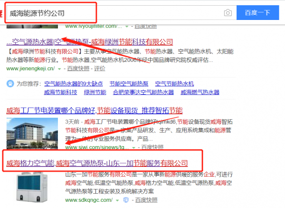Click the 百度一下 search button

pos(257,13)
